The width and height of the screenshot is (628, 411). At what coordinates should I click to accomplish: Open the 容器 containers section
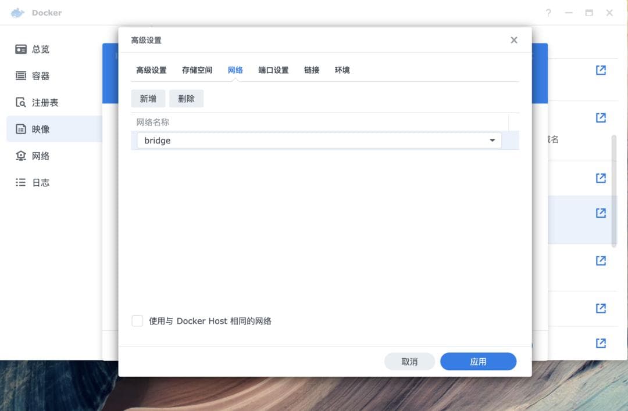(x=54, y=76)
